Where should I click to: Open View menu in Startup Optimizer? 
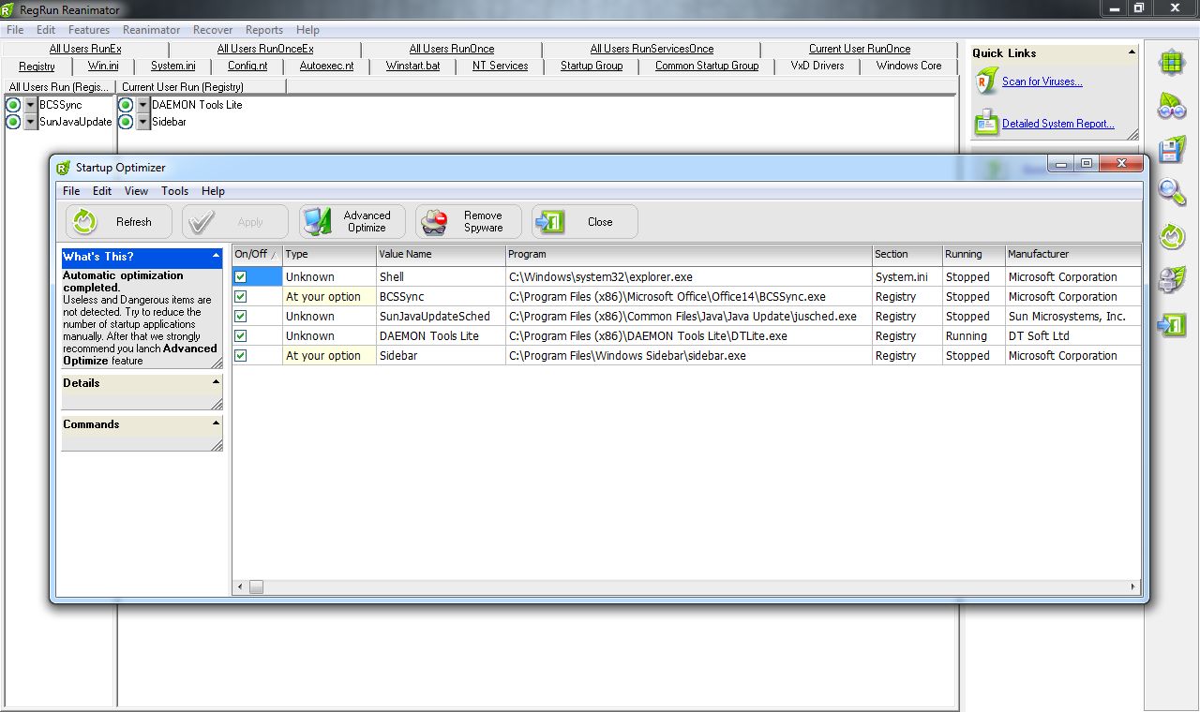(x=136, y=191)
